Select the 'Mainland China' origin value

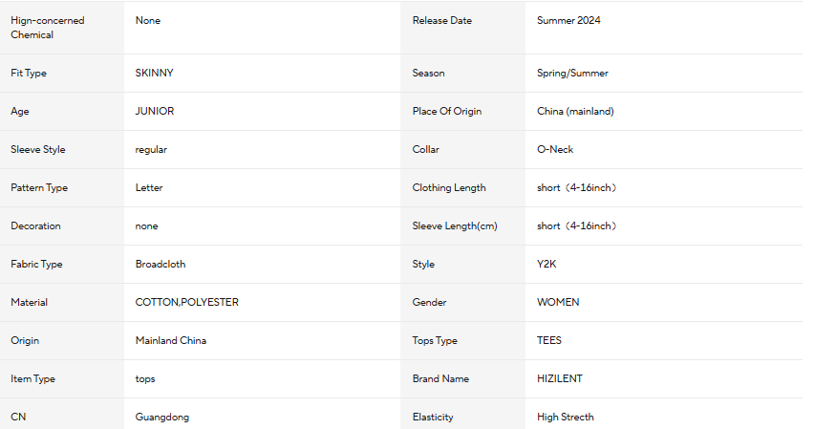pyautogui.click(x=171, y=341)
